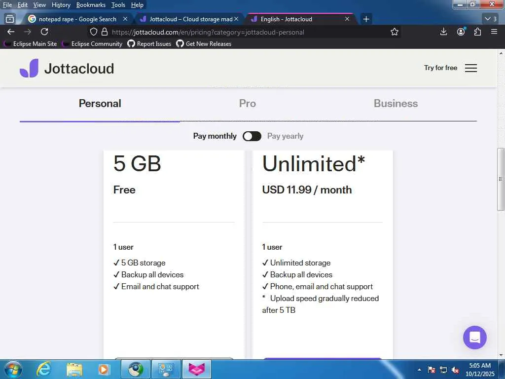Screen dimensions: 505x379
Task: Click the URL address bar
Action: click(x=245, y=32)
